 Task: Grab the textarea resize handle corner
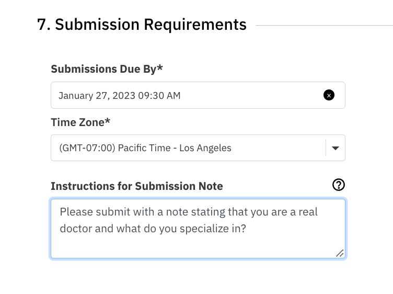click(340, 253)
